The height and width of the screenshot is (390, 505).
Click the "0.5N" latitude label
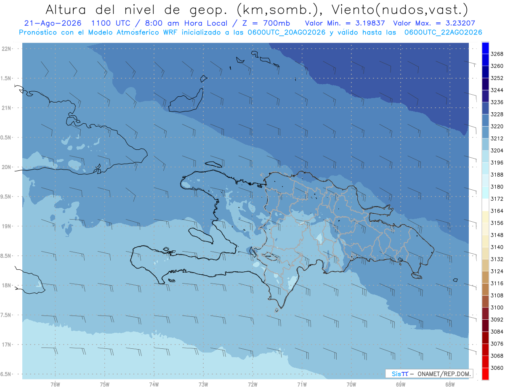(x=6, y=138)
